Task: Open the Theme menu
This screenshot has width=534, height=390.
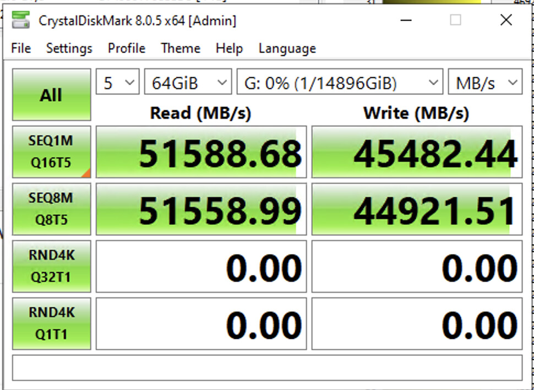Action: 180,48
